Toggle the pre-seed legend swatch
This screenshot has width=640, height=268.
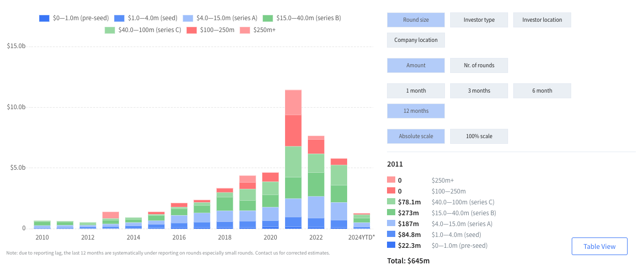pos(44,18)
